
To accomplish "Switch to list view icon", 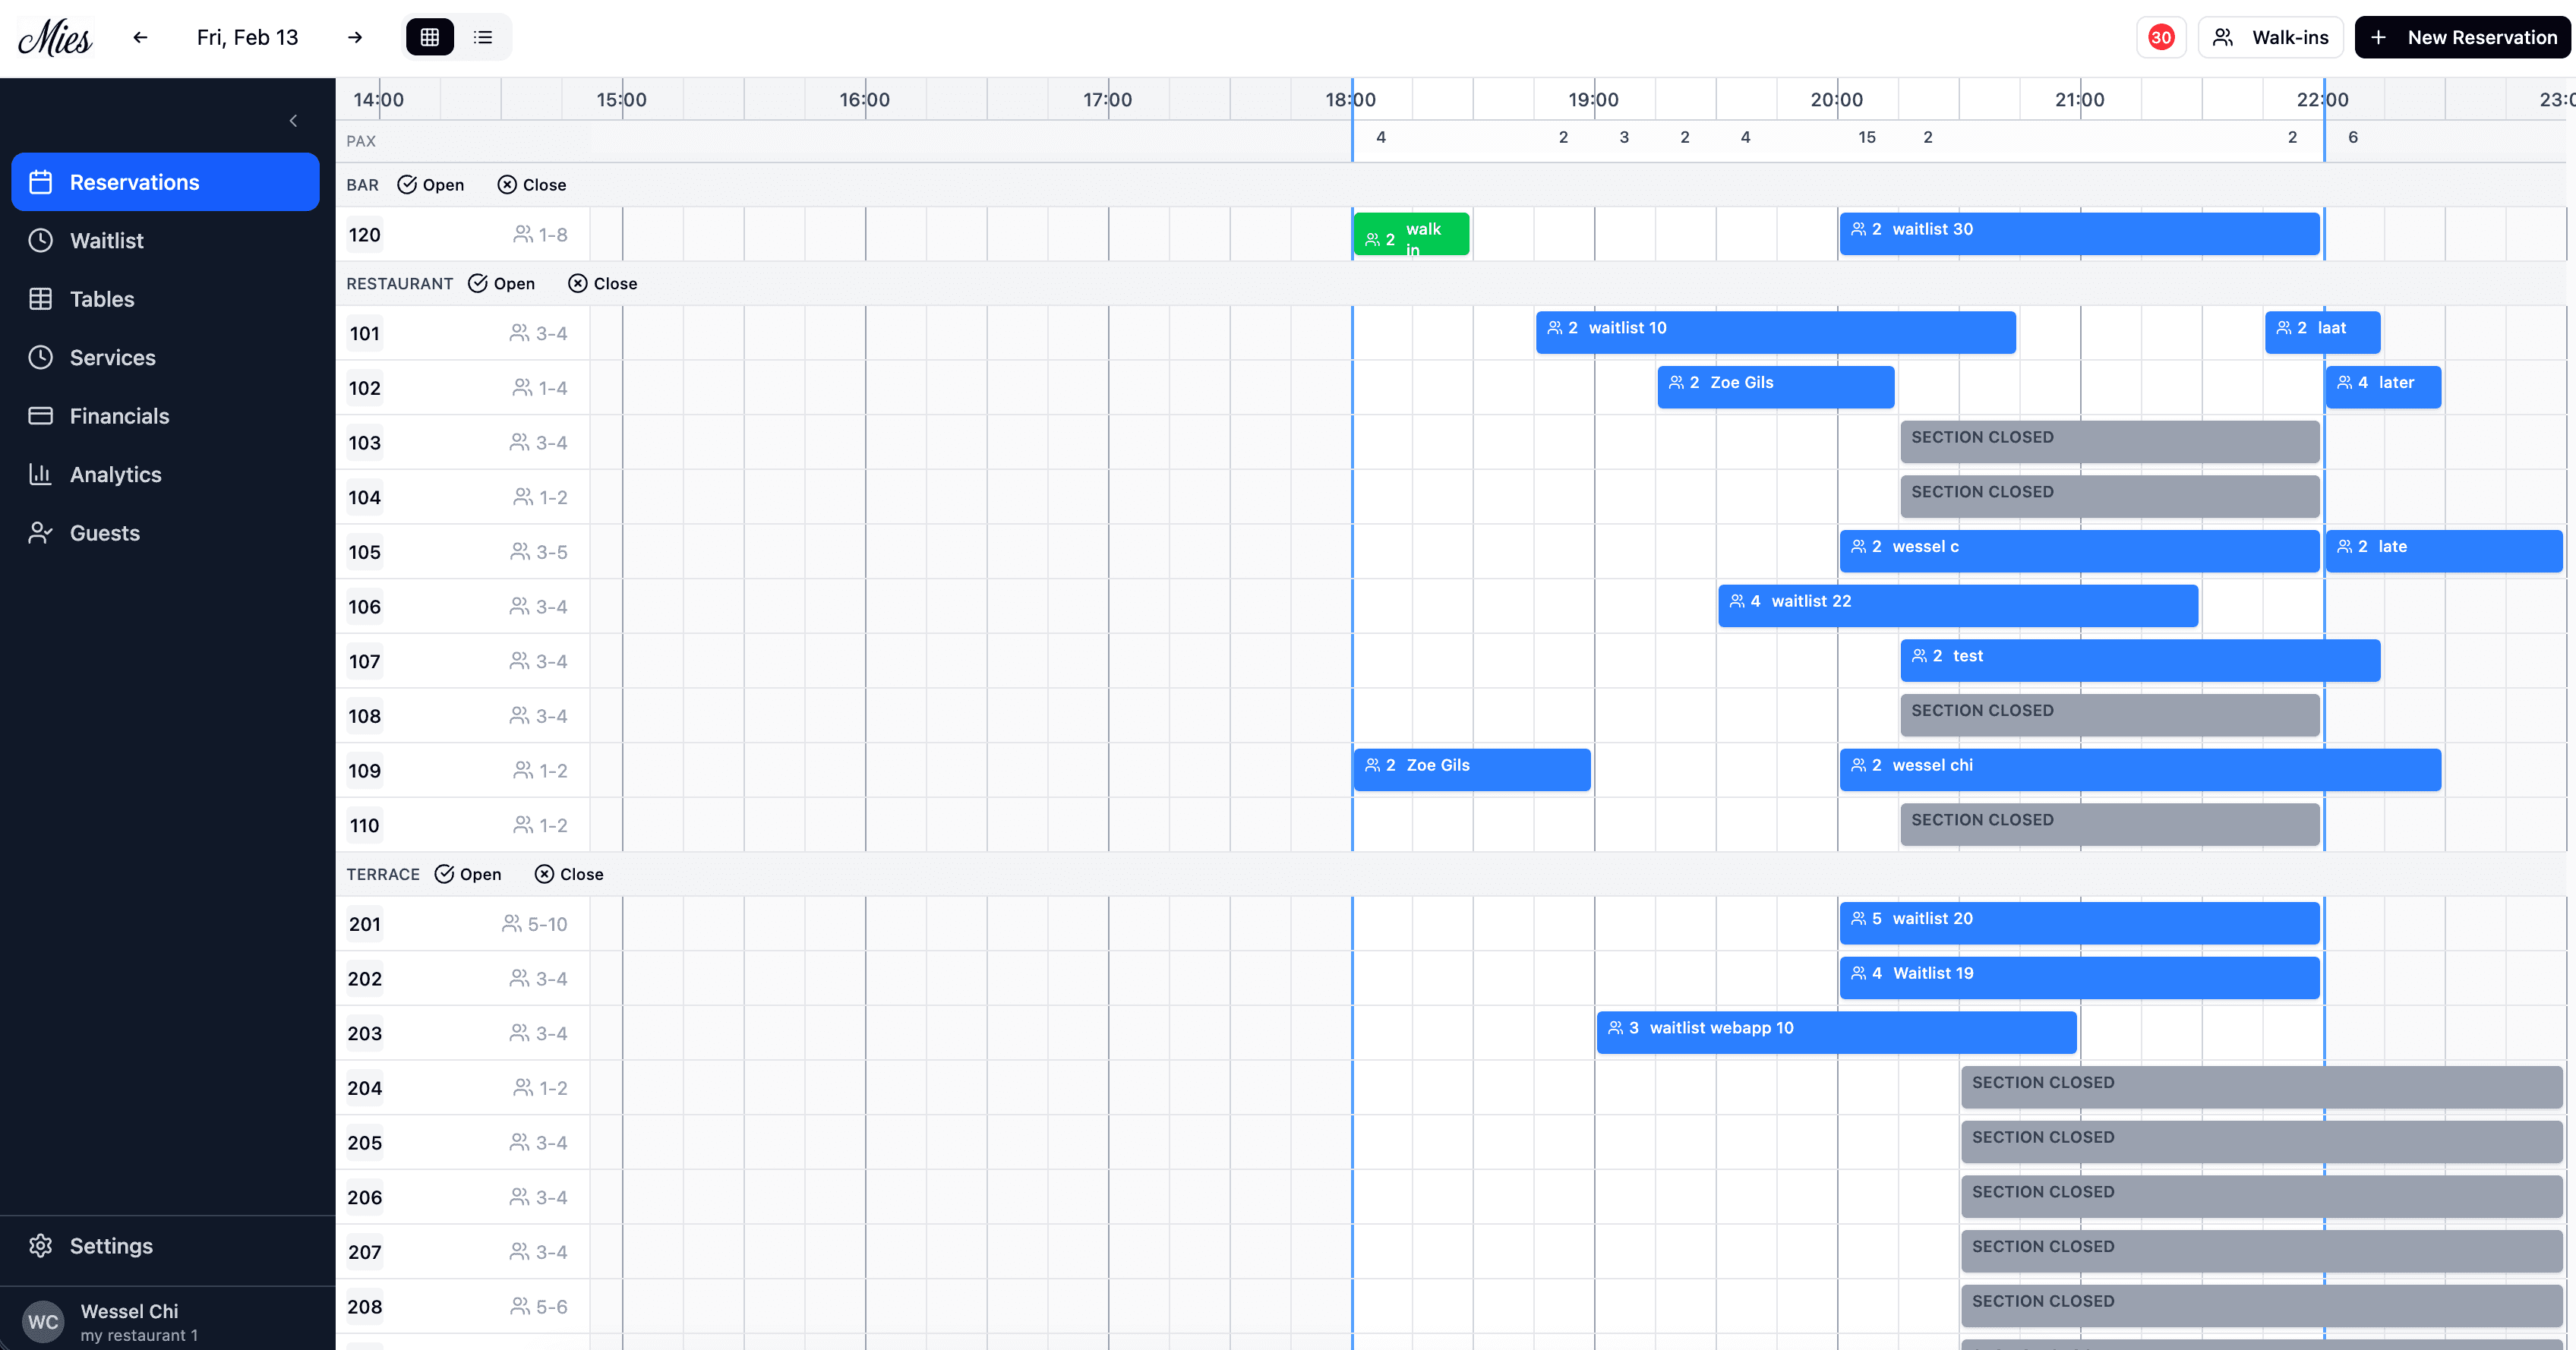I will (x=483, y=37).
